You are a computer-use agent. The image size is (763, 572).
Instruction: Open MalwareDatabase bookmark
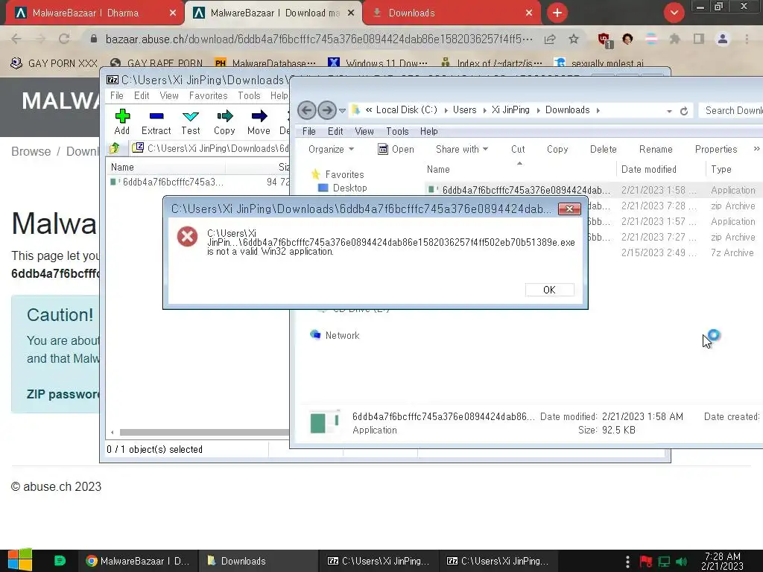pyautogui.click(x=265, y=63)
